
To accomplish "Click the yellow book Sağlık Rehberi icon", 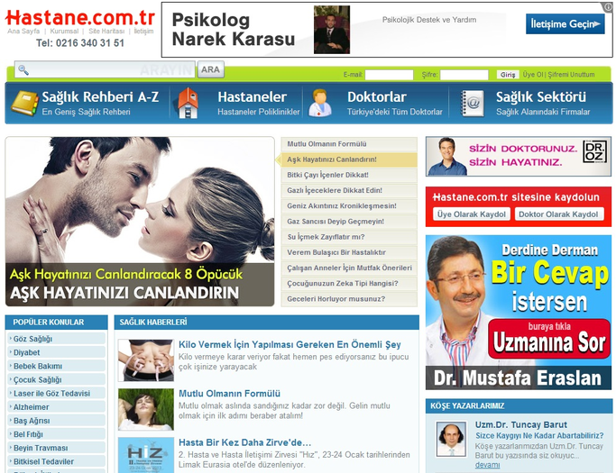I will (24, 104).
